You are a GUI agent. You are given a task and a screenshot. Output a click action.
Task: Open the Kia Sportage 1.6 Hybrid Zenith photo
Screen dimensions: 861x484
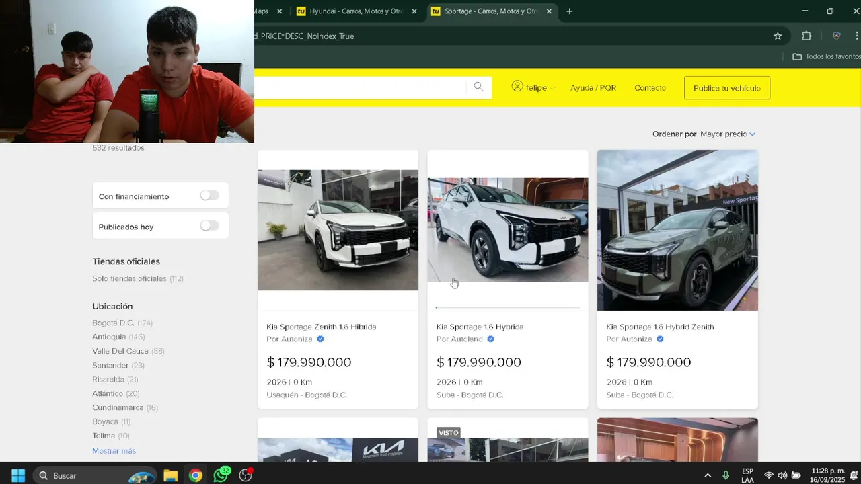[x=677, y=230]
